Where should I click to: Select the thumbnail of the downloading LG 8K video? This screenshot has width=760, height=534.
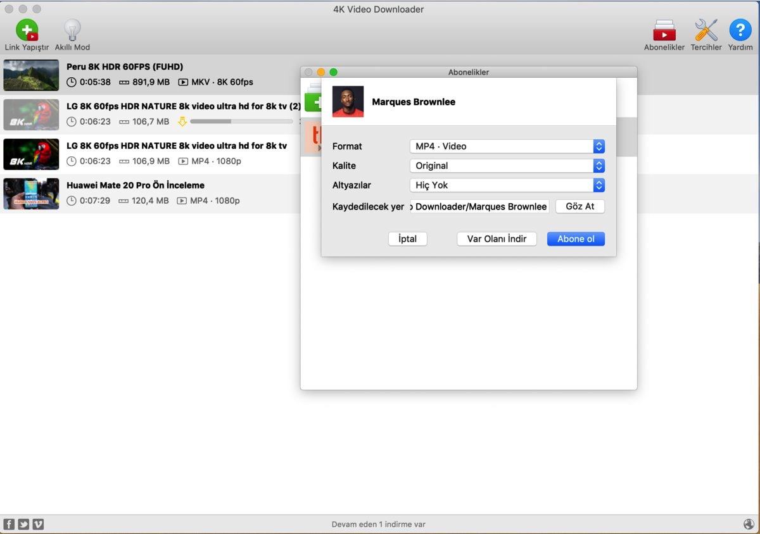(31, 115)
